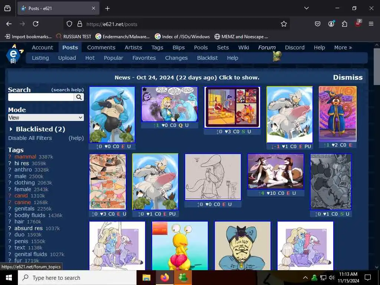Switch to the Comments section
This screenshot has width=380, height=285.
[x=101, y=47]
